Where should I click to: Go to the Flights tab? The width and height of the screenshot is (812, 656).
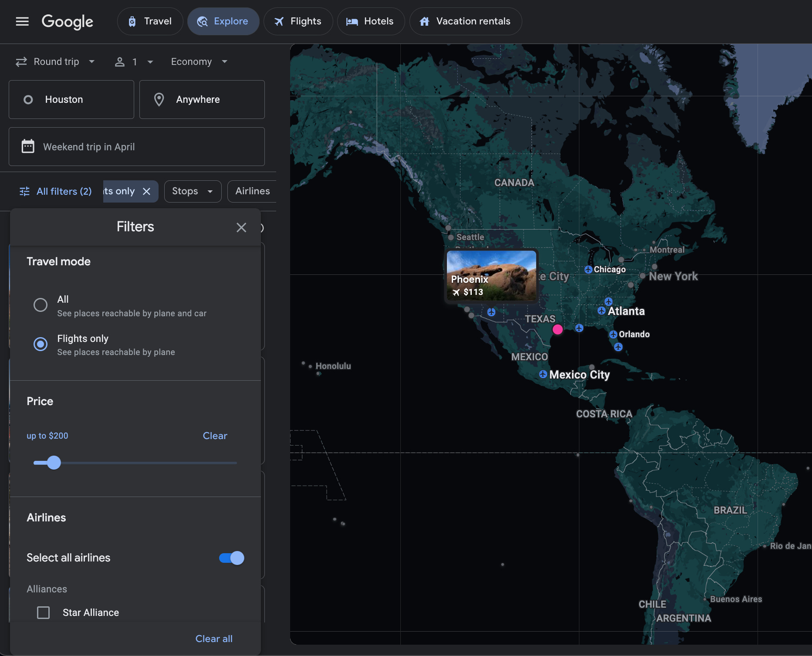298,21
